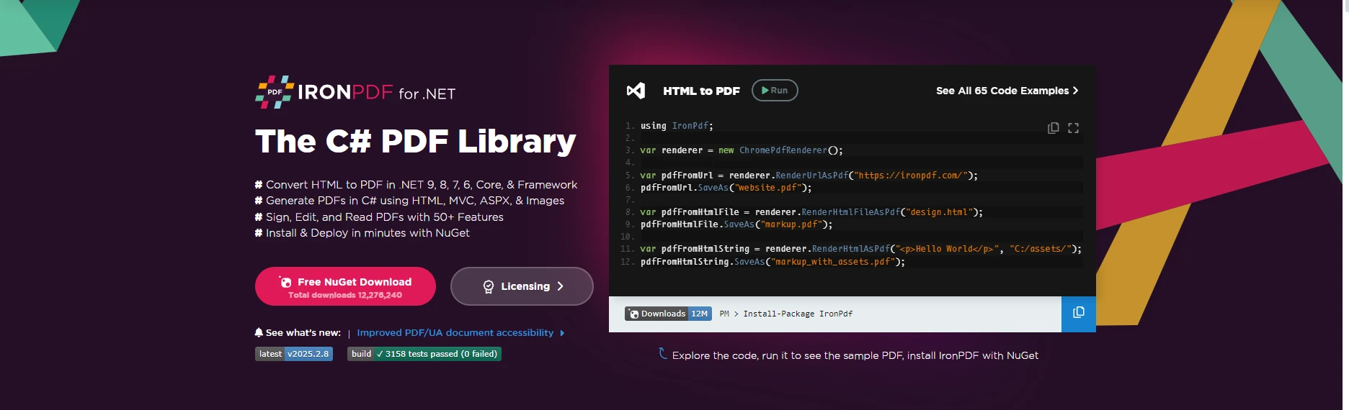This screenshot has height=410, width=1349.
Task: Expand the code sample to fullscreen
Action: (1073, 128)
